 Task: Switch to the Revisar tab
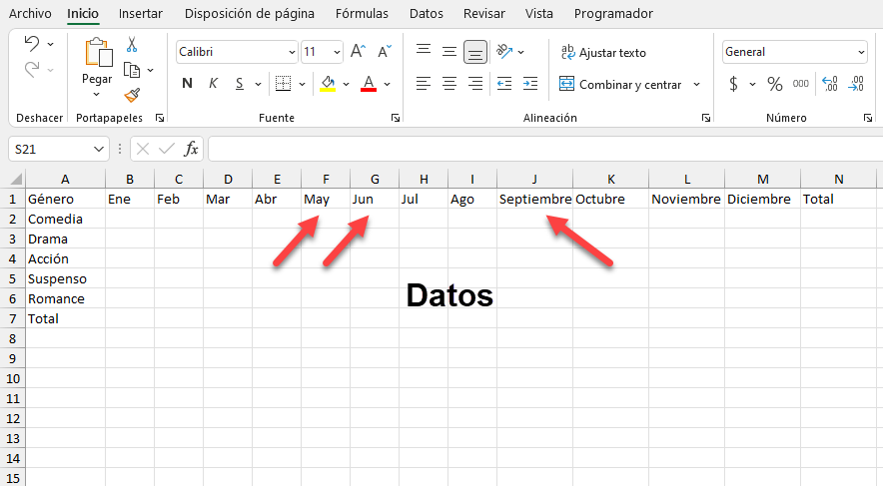click(x=483, y=14)
